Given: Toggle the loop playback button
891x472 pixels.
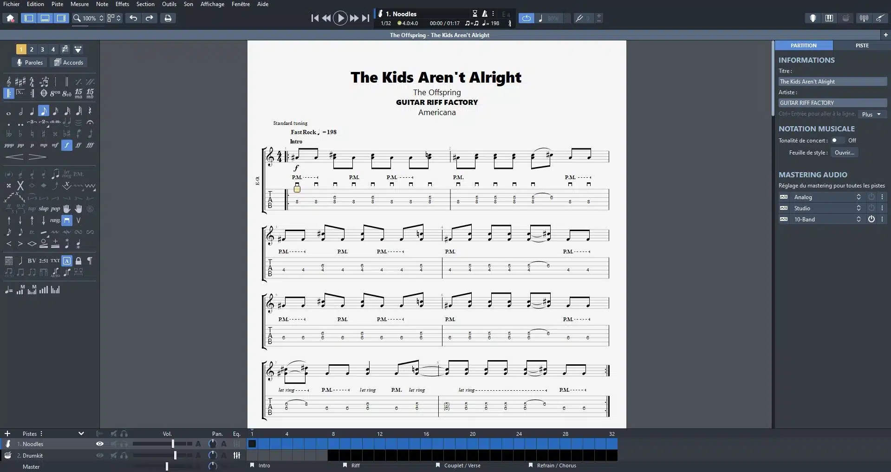Looking at the screenshot, I should pyautogui.click(x=526, y=18).
